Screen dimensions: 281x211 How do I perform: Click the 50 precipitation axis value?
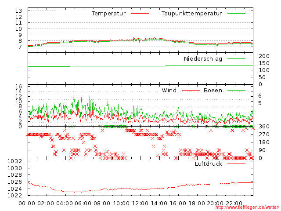[x=262, y=77]
